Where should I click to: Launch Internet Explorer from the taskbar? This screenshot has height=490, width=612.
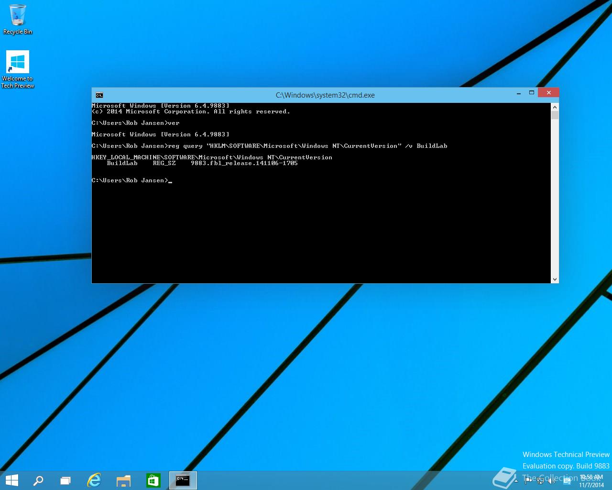tap(94, 480)
